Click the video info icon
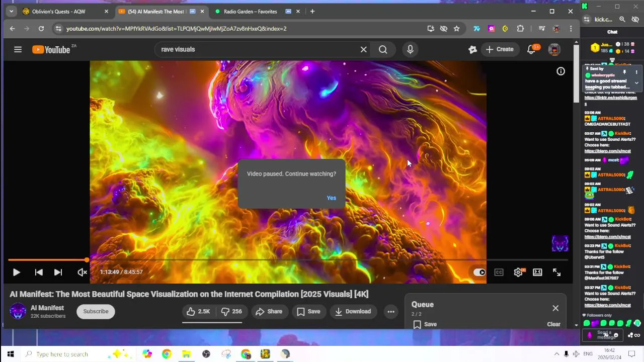Image resolution: width=644 pixels, height=362 pixels. pyautogui.click(x=560, y=71)
